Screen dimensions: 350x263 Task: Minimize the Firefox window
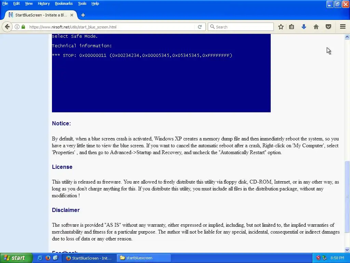pyautogui.click(x=330, y=4)
